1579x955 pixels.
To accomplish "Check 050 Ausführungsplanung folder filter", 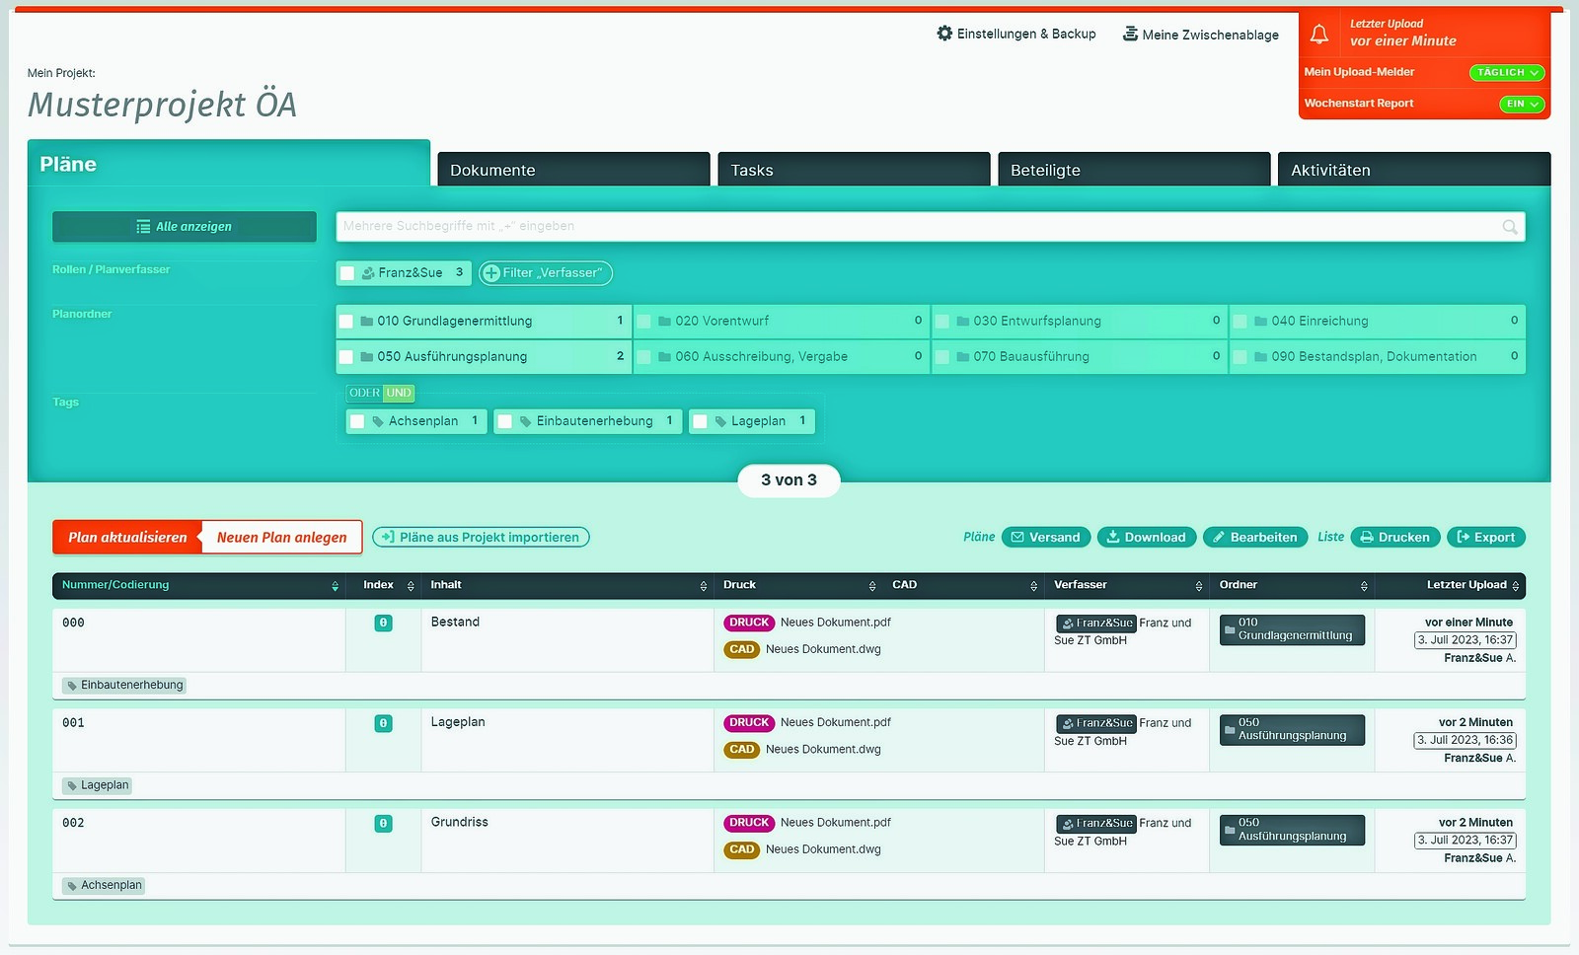I will pos(346,357).
